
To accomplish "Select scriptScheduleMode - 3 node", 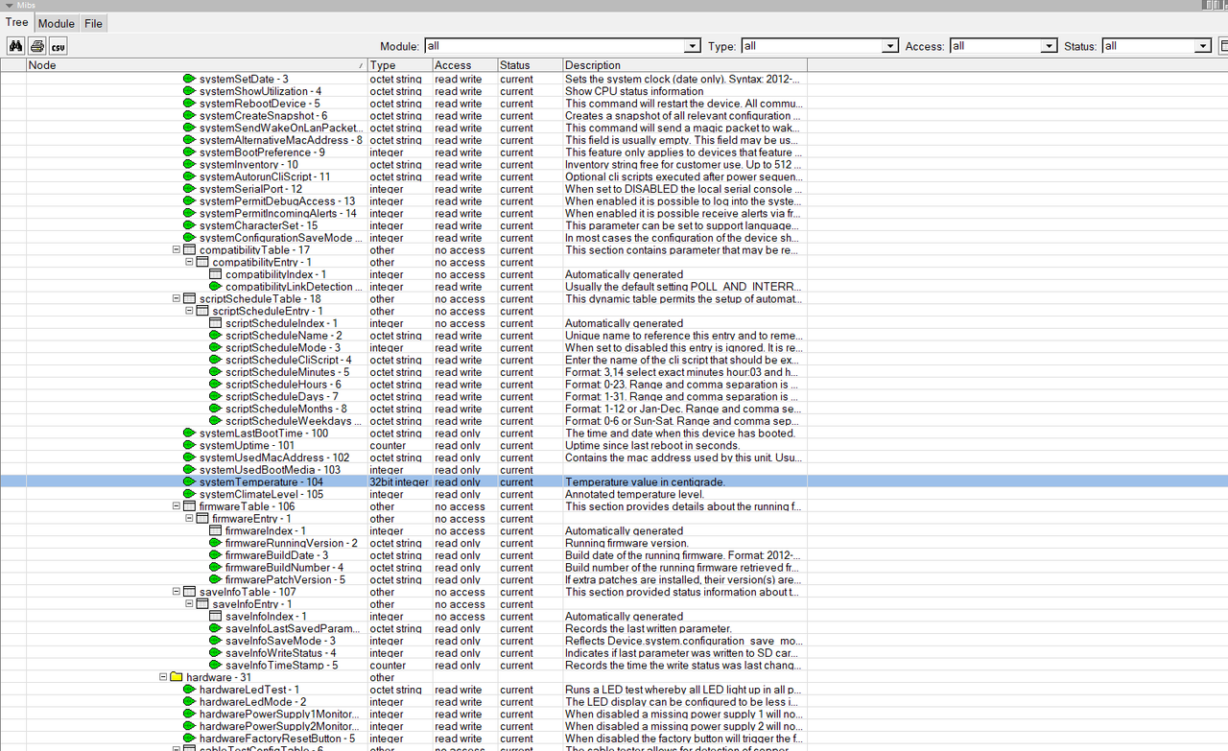I will tap(283, 348).
